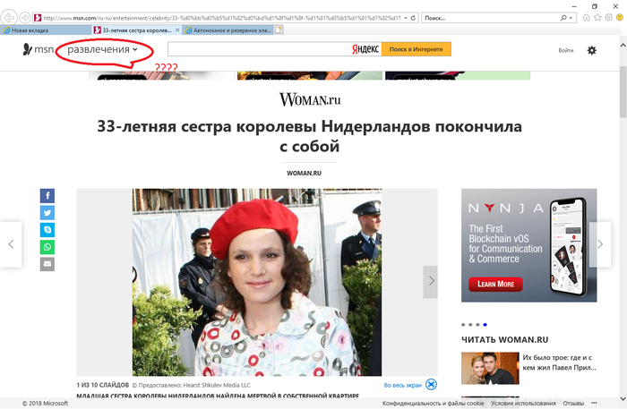Open the browser Home icon
627x409 pixels.
coord(586,18)
